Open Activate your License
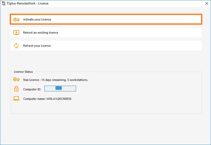Viewport: 211px width, 145px height. [x=37, y=19]
